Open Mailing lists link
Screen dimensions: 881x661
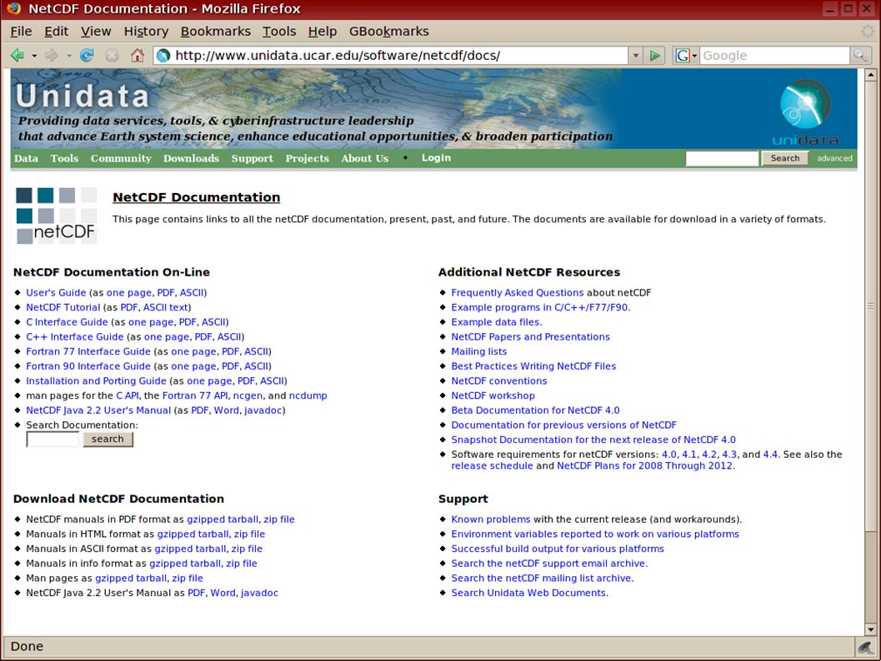(x=478, y=351)
